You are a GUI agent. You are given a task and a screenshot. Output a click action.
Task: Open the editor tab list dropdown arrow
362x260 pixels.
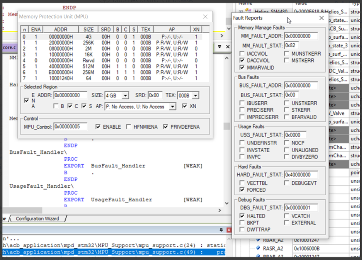click(219, 47)
